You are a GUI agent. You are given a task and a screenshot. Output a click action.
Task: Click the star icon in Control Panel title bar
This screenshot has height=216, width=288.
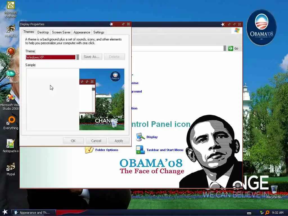(223, 24)
